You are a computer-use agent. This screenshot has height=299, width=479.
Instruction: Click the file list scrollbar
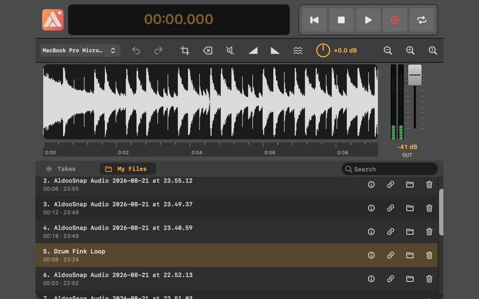pos(441,212)
